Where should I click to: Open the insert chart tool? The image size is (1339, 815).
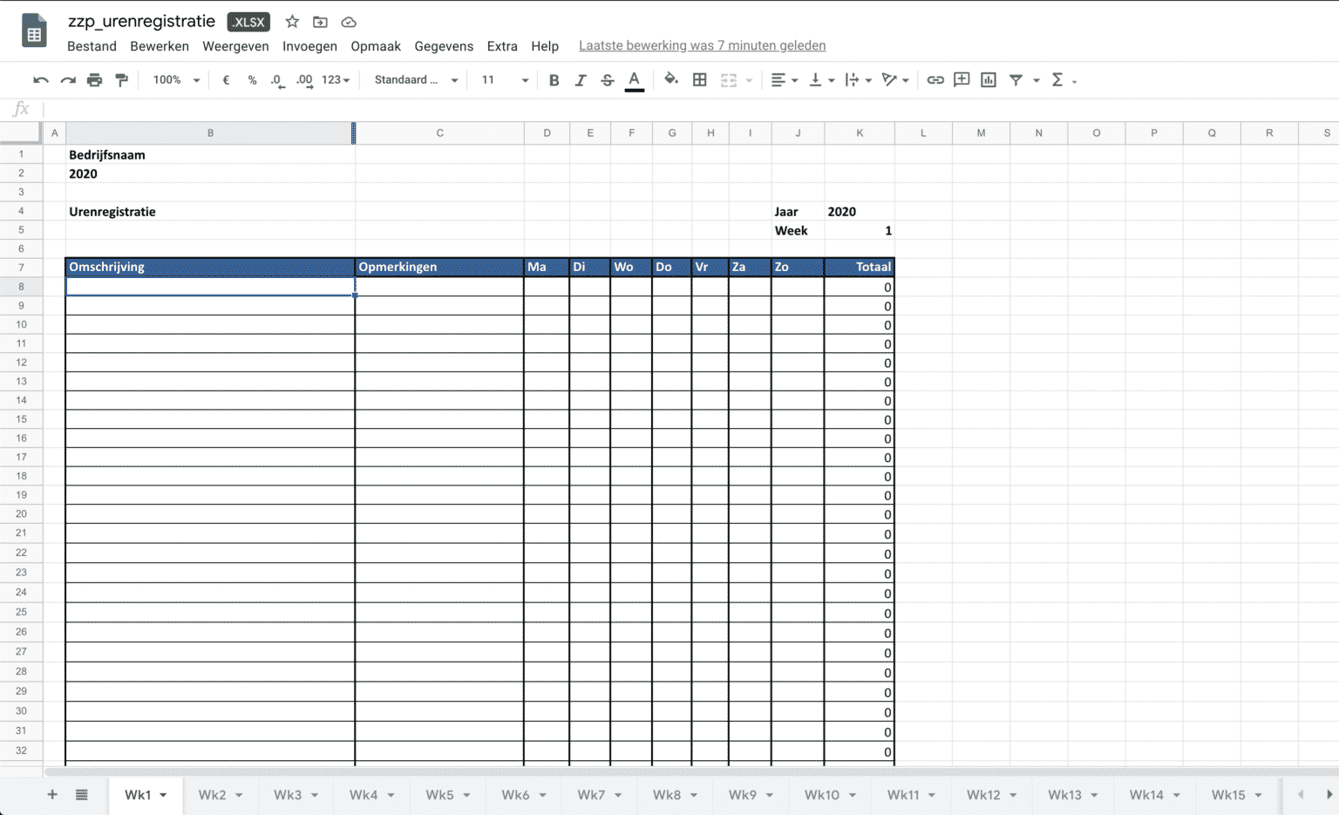988,79
